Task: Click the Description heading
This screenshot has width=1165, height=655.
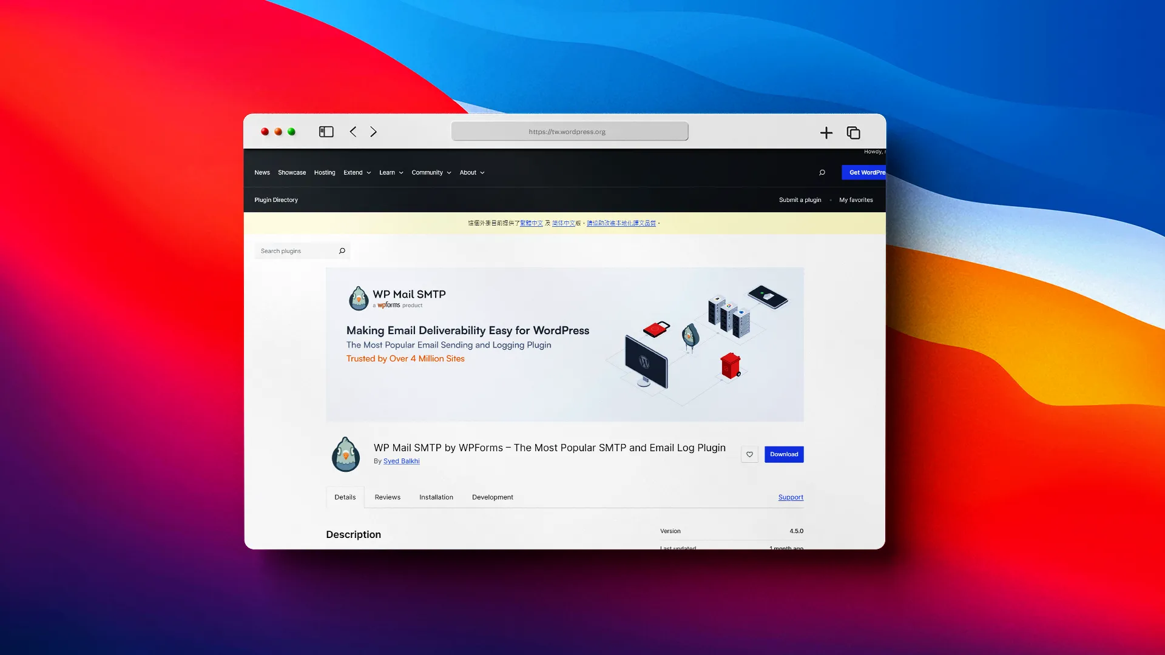Action: pos(354,535)
